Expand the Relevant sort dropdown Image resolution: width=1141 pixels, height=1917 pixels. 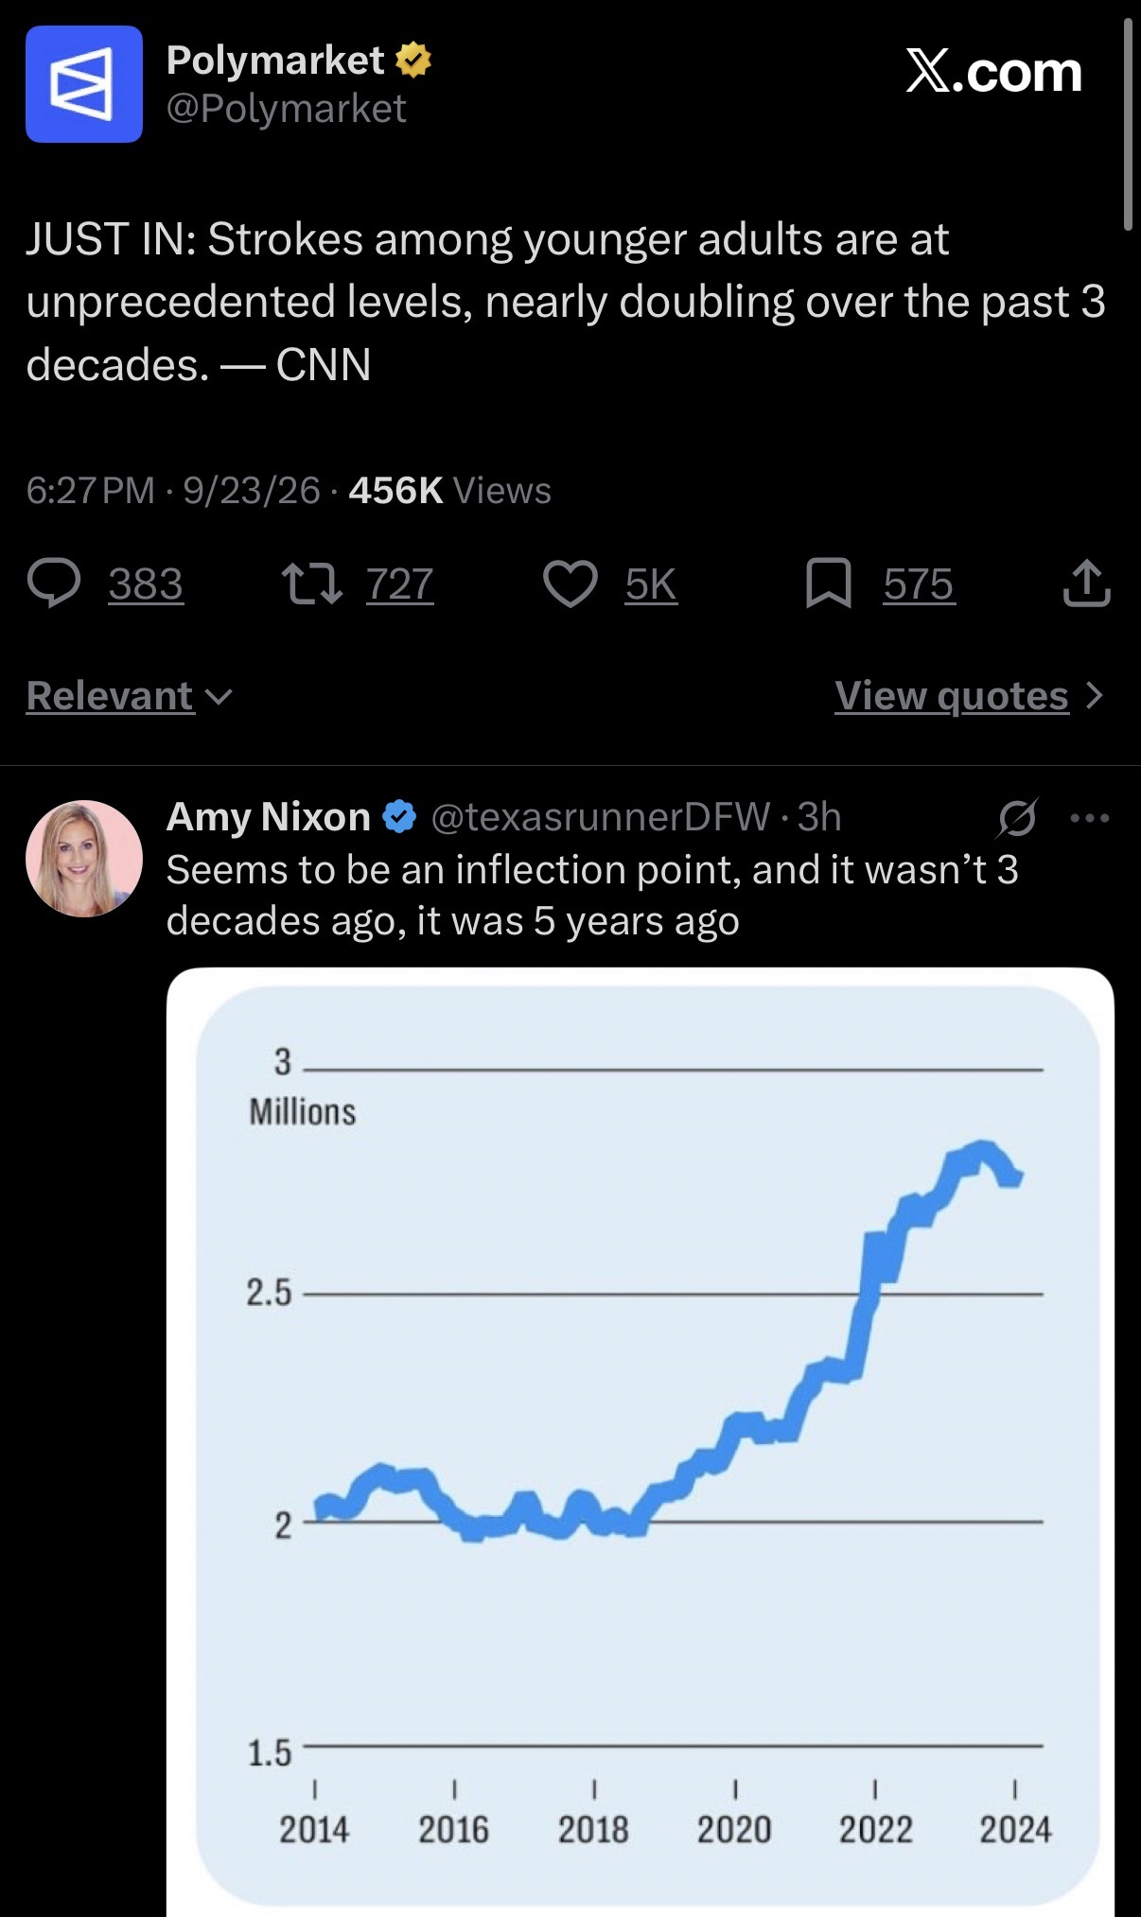tap(130, 696)
